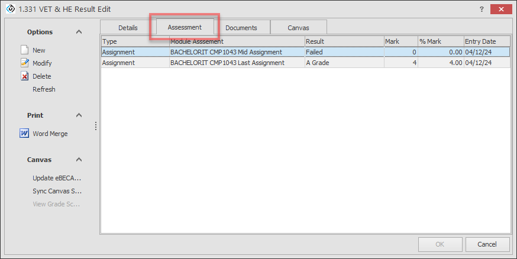
Task: Click the Modify pencil icon
Action: (x=24, y=63)
